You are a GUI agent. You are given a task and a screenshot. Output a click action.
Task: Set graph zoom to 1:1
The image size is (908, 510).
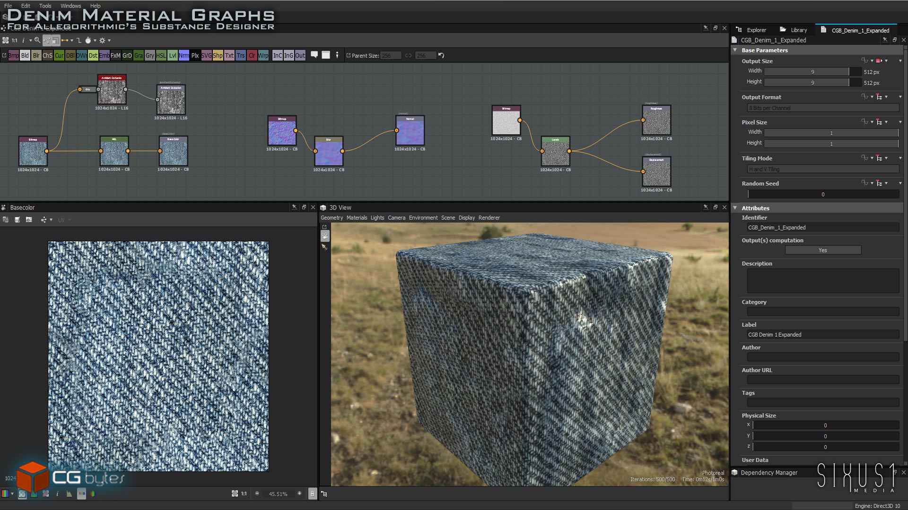(x=15, y=41)
